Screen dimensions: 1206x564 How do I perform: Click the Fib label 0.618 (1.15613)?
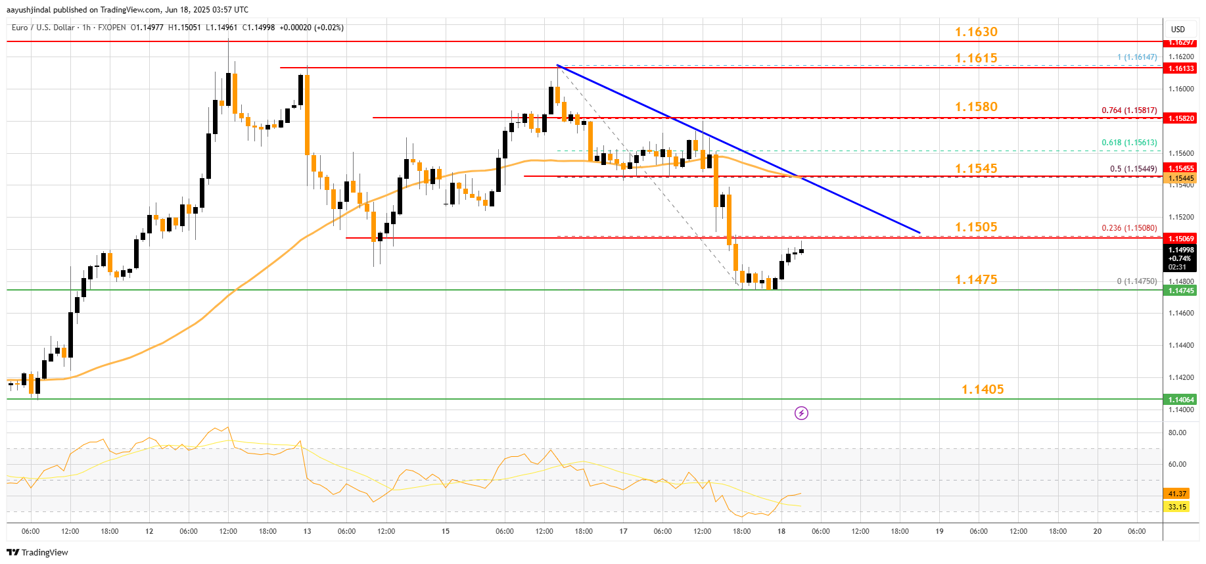[x=1129, y=143]
